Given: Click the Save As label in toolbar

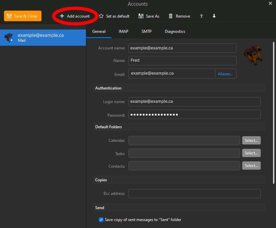Looking at the screenshot, I should pos(153,16).
